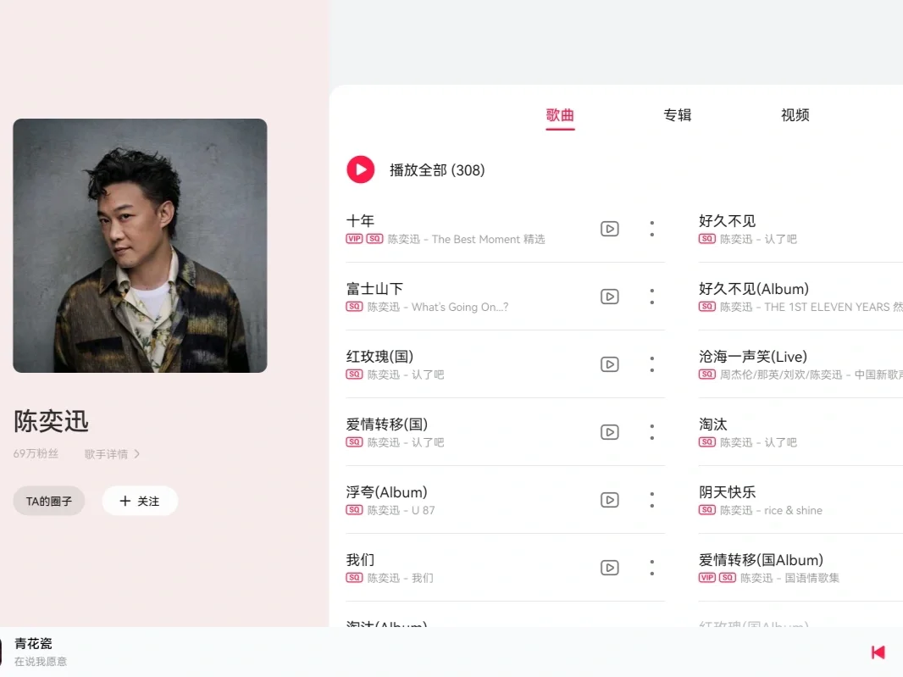Screen dimensions: 903x677
Task: Switch to the 专辑 tab
Action: (678, 115)
